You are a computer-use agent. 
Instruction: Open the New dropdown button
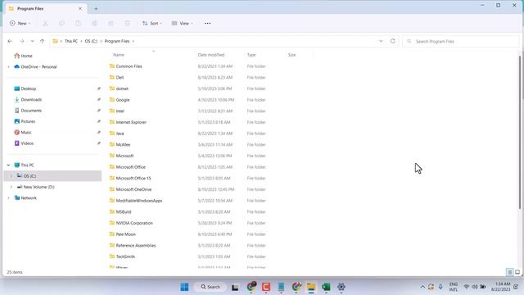click(20, 24)
